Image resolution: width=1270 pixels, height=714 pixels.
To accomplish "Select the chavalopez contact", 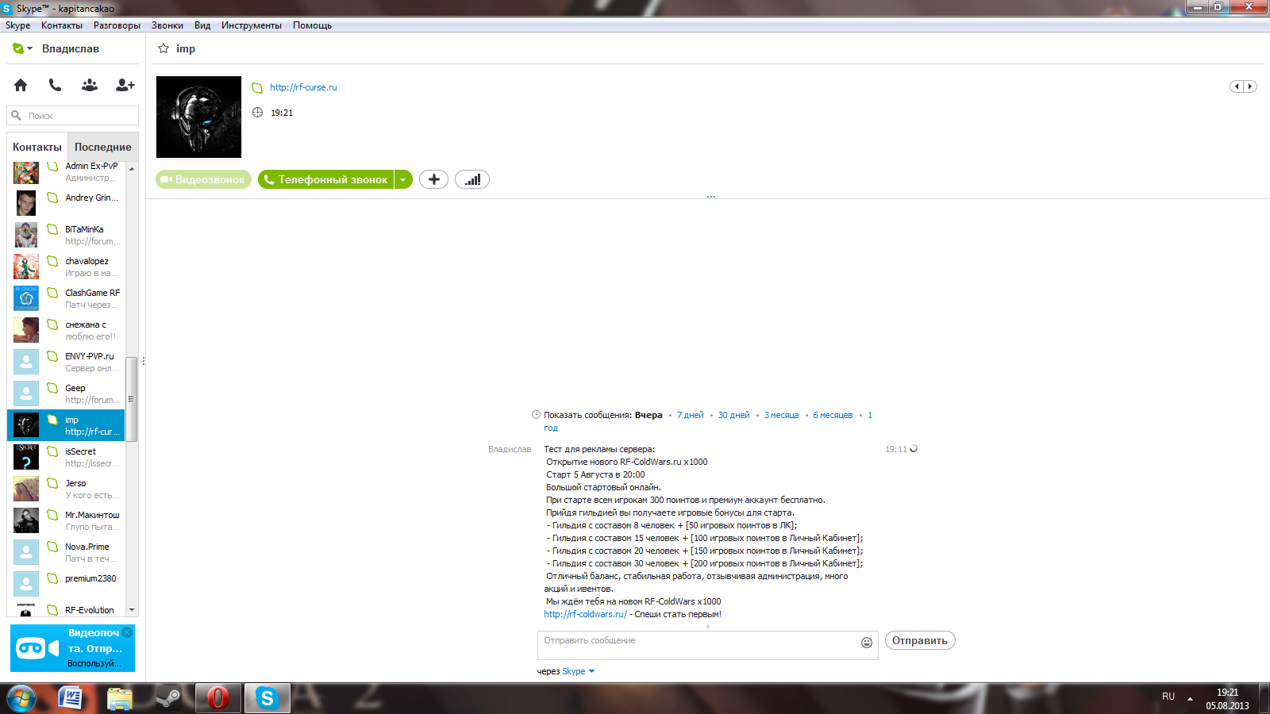I will [67, 267].
